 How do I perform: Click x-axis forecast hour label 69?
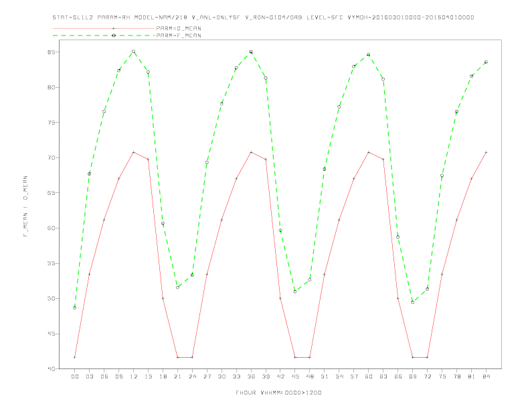pos(413,377)
